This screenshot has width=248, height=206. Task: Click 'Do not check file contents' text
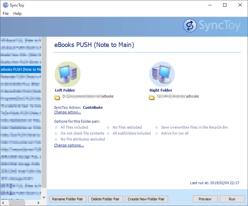click(x=83, y=133)
